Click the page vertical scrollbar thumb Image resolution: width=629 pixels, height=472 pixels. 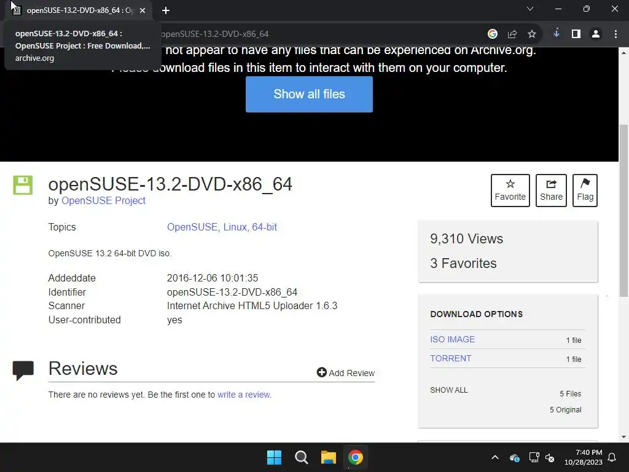tap(624, 211)
